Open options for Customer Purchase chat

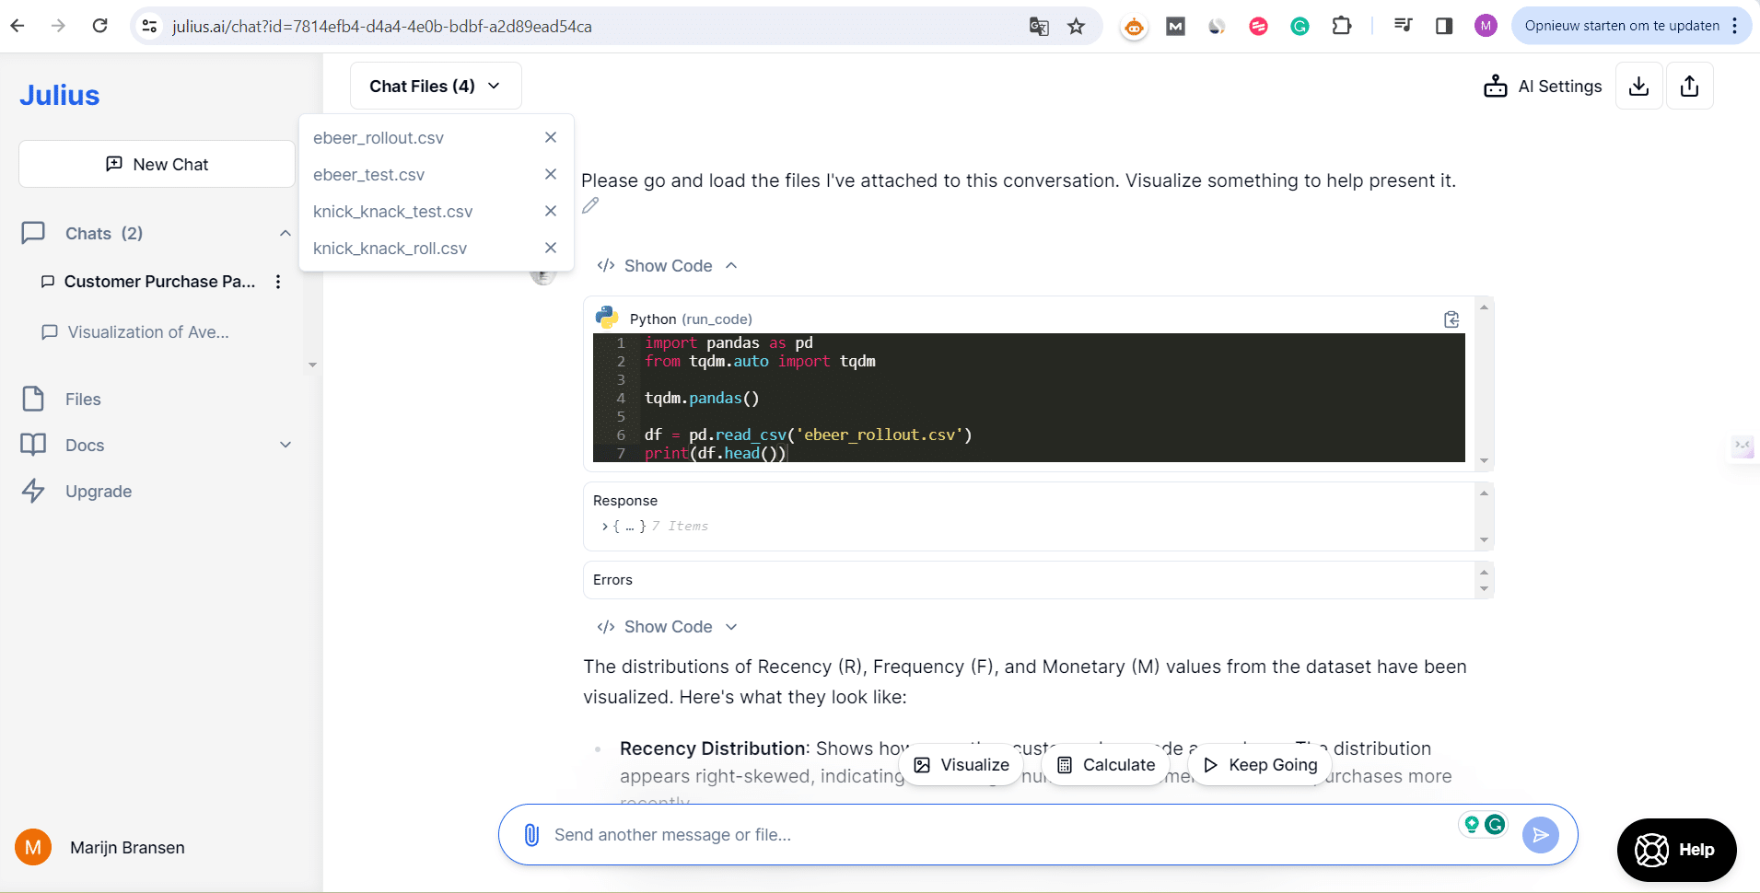coord(278,282)
